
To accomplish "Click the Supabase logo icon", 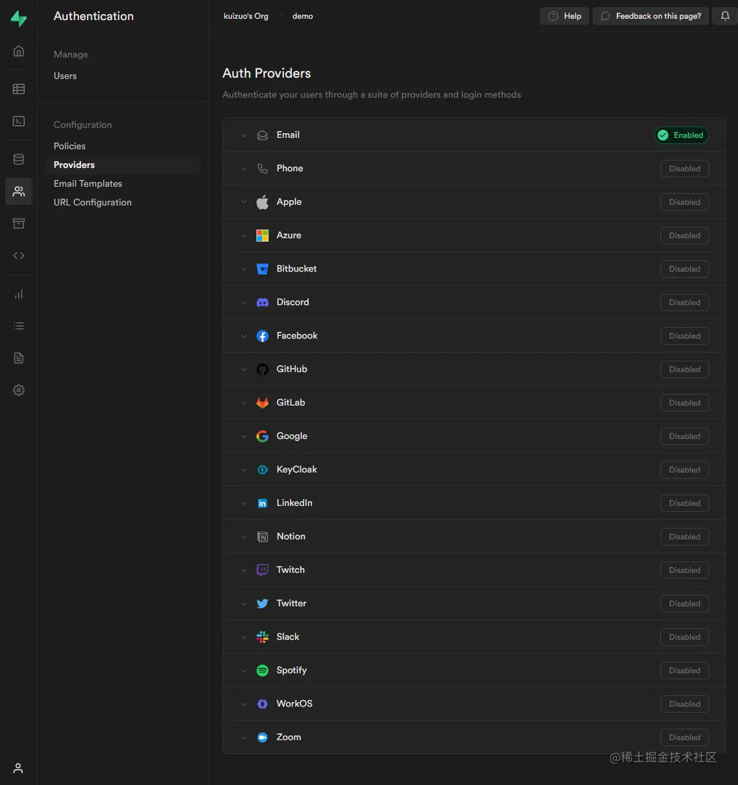I will [19, 18].
